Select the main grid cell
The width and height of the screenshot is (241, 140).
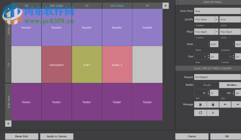point(87,64)
